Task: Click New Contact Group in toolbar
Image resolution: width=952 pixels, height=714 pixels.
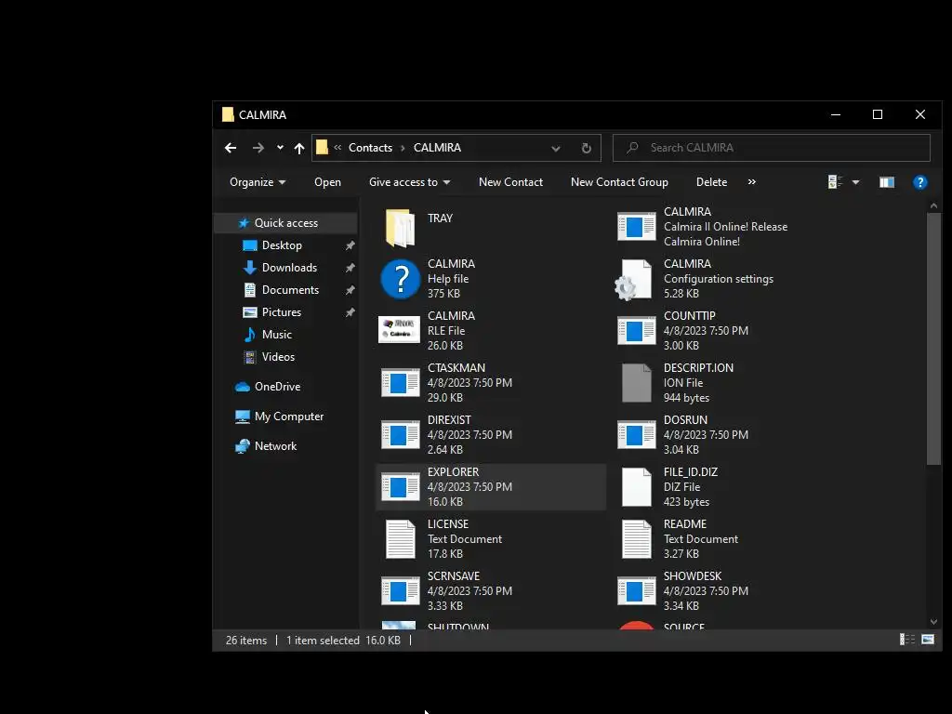Action: [x=619, y=182]
